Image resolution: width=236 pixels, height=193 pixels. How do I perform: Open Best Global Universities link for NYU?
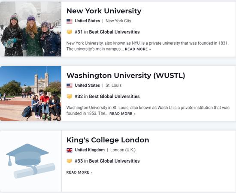click(114, 32)
